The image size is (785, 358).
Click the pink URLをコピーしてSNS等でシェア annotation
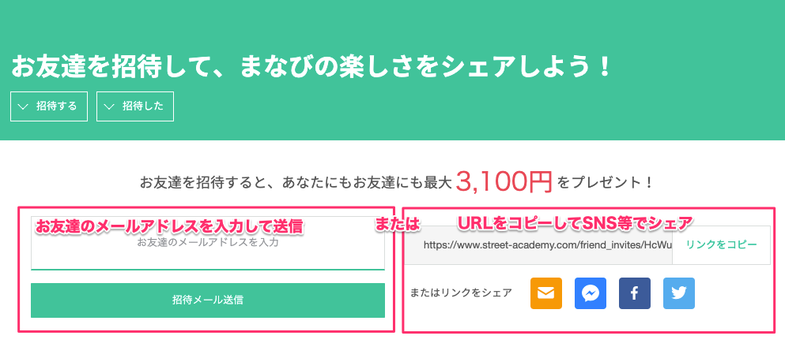click(x=576, y=222)
